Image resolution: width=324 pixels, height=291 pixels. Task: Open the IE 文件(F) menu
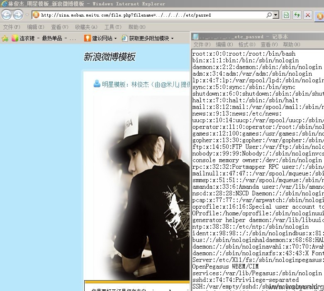pyautogui.click(x=12, y=27)
